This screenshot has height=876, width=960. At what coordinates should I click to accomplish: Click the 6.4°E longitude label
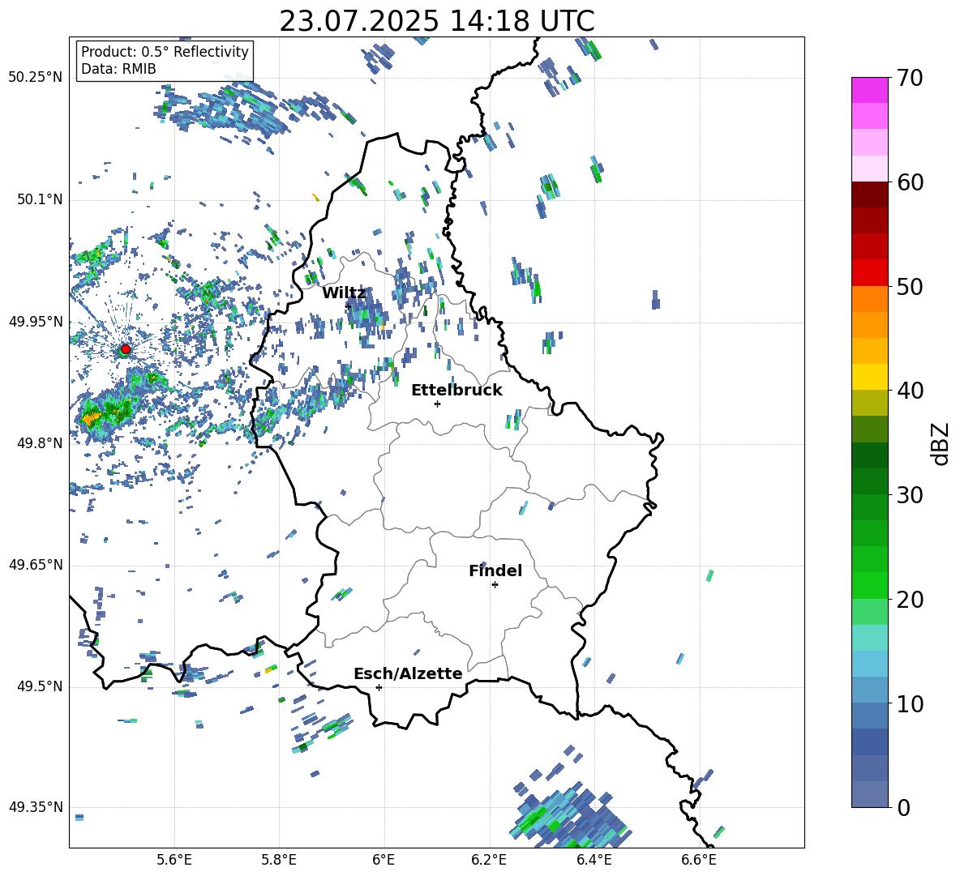click(x=594, y=860)
